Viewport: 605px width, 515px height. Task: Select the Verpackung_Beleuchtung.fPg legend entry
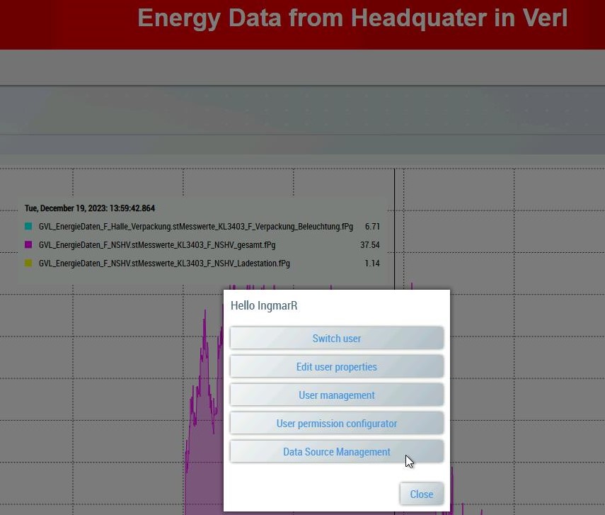pyautogui.click(x=195, y=227)
